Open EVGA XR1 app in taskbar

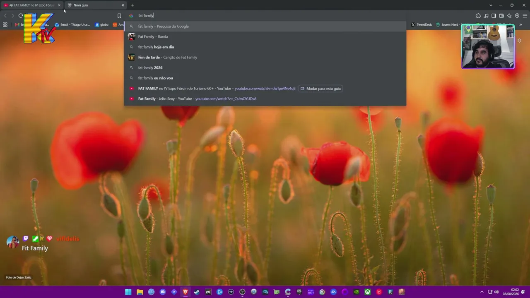(x=311, y=292)
